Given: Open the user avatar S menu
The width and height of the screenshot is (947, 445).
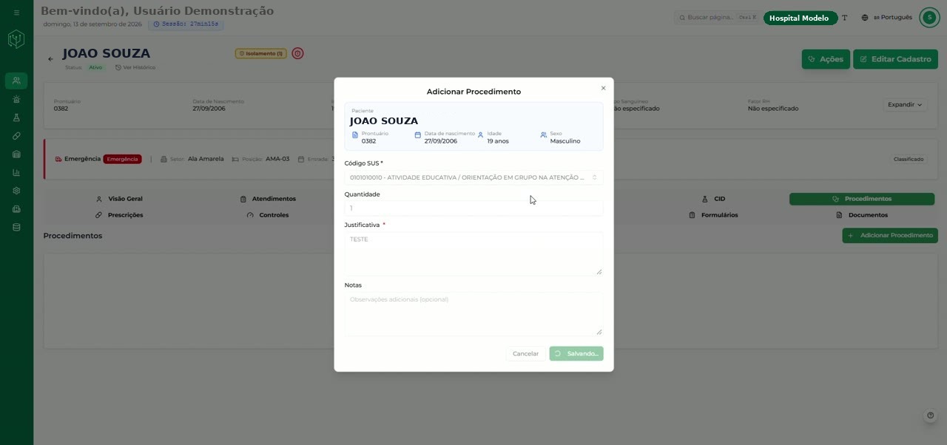Looking at the screenshot, I should coord(929,18).
